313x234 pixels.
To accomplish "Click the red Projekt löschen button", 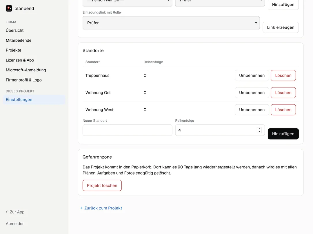I will coord(102,185).
